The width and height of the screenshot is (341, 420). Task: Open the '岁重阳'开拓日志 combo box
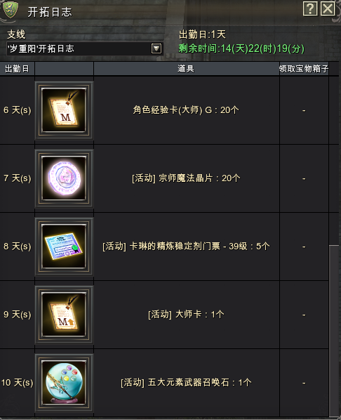click(x=85, y=48)
